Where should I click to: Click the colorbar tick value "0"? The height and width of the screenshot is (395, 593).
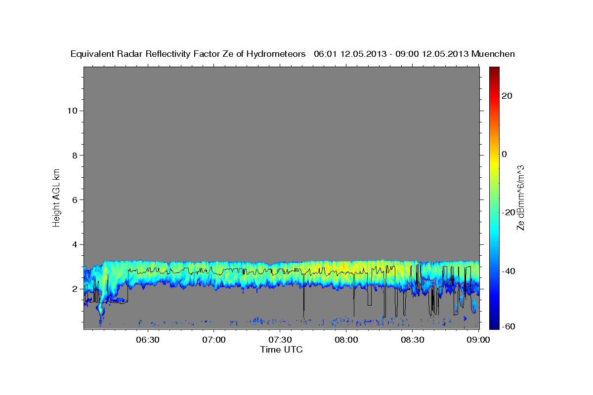[505, 154]
